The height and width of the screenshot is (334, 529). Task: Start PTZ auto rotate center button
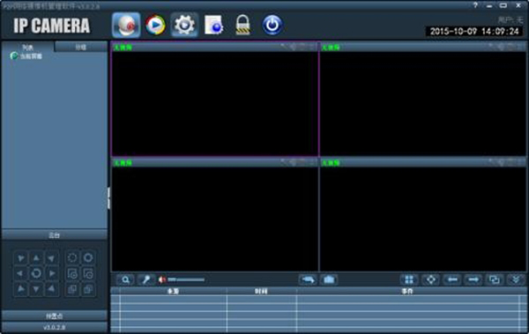click(36, 273)
